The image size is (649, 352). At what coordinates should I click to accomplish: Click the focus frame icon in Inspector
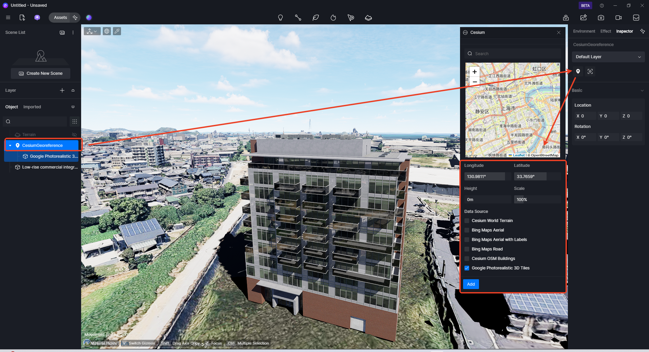pos(590,71)
